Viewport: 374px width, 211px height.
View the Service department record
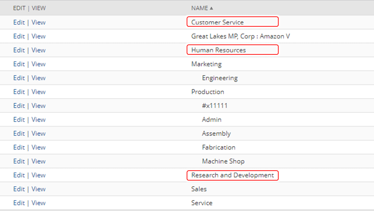38,203
